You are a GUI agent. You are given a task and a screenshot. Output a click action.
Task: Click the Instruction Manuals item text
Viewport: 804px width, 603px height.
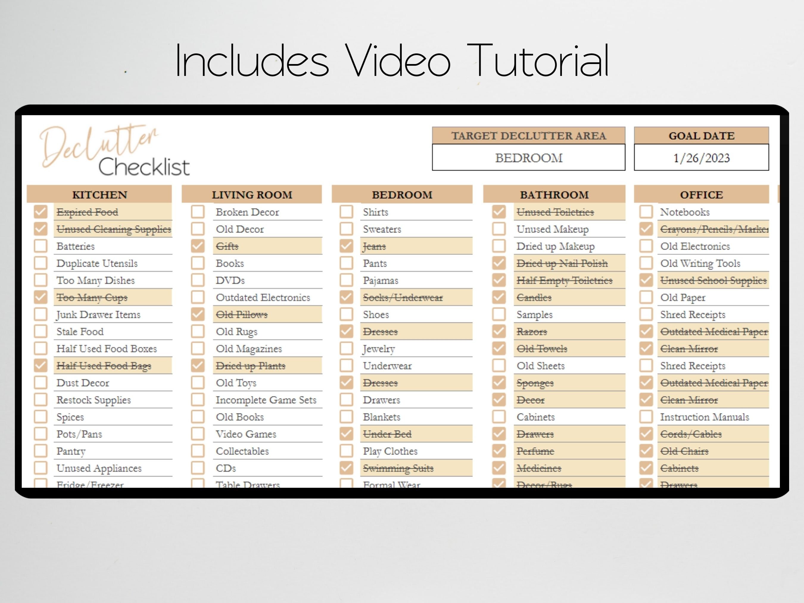(705, 417)
